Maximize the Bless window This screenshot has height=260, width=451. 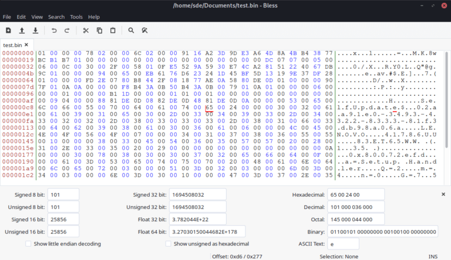click(x=433, y=5)
